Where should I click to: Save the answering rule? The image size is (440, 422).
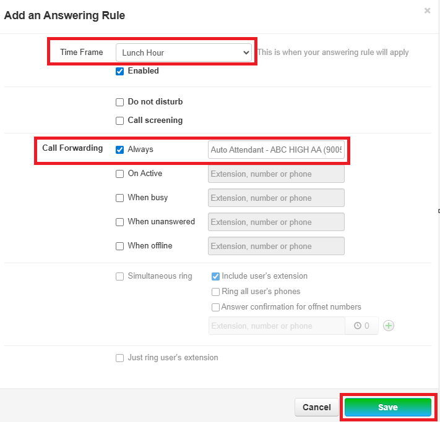[387, 407]
